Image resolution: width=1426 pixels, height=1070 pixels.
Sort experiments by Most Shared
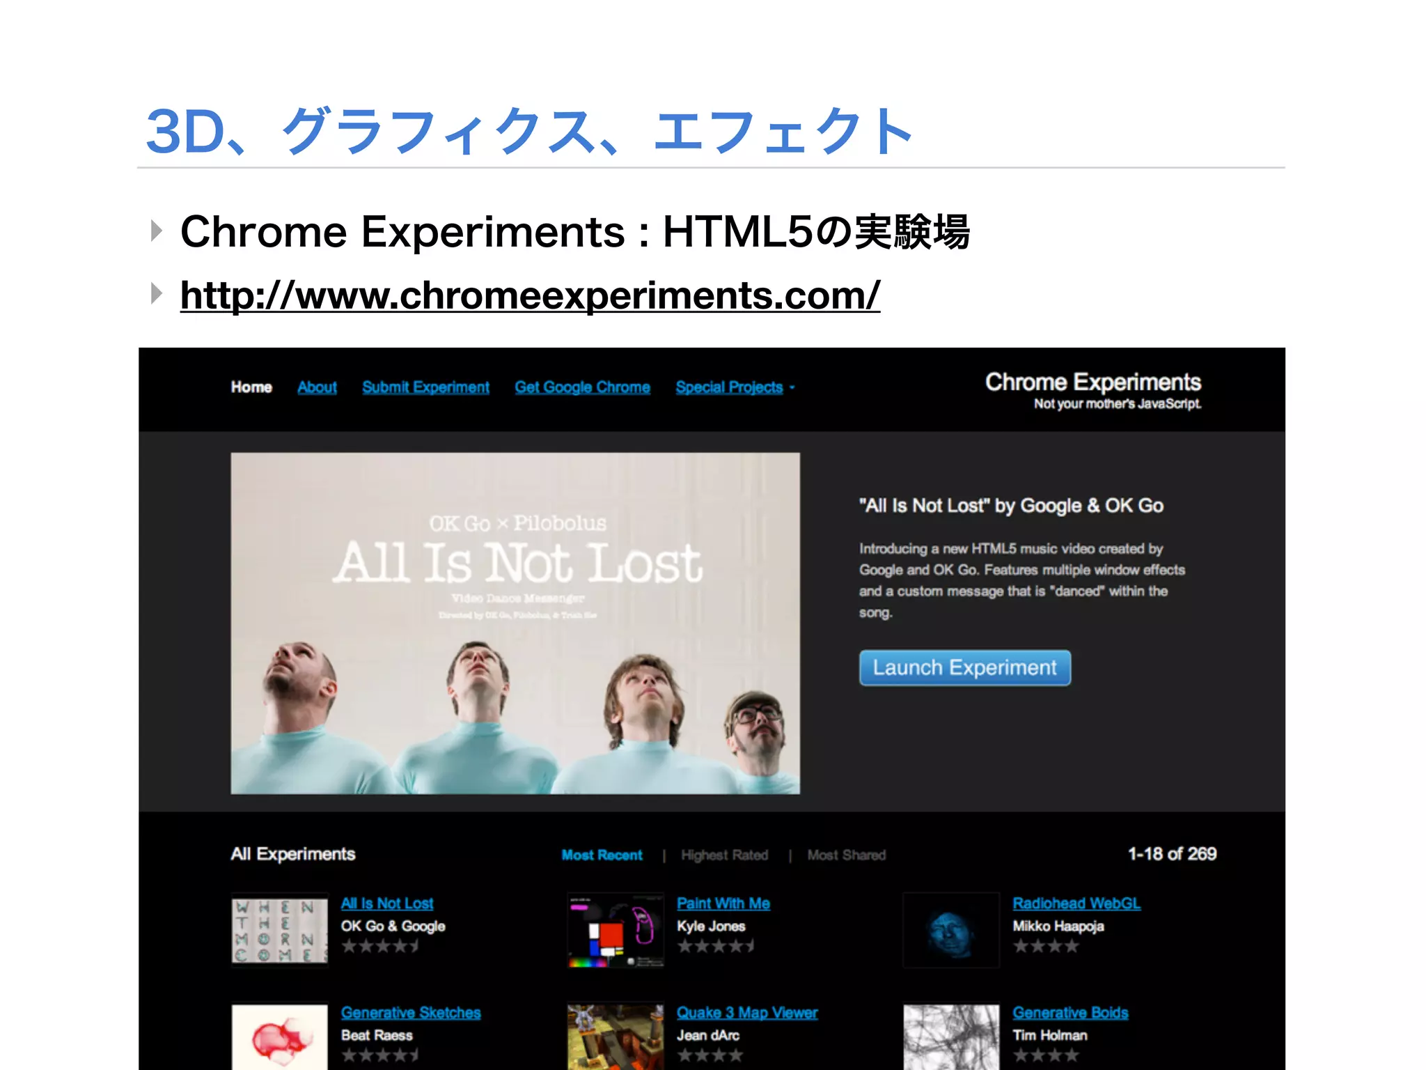(x=846, y=855)
